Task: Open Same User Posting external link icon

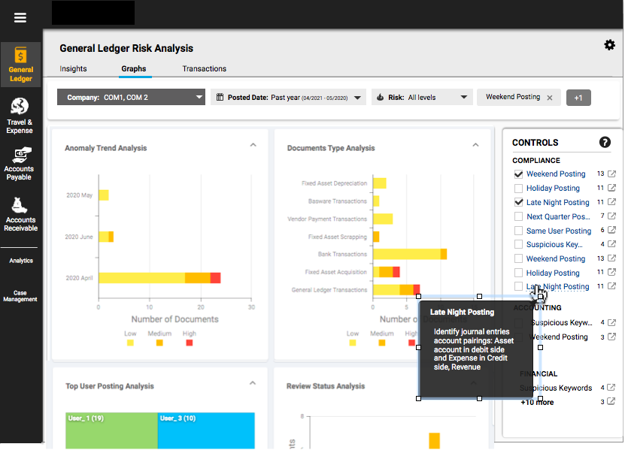Action: (612, 231)
